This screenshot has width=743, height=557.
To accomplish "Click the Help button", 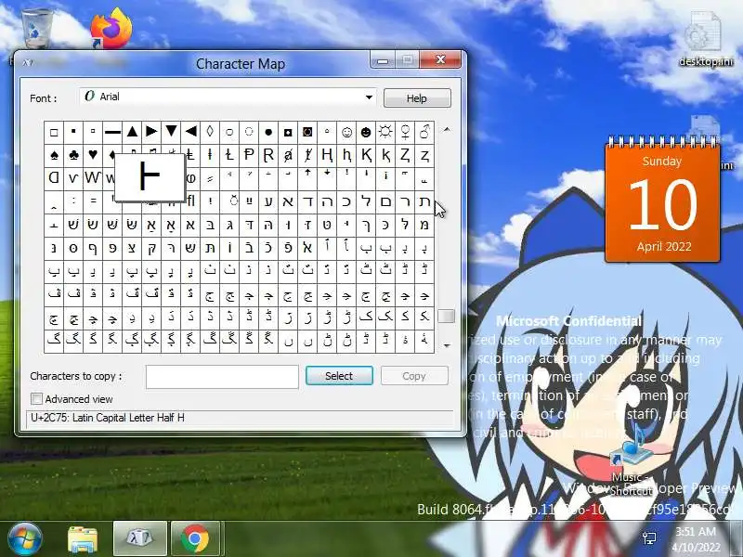I will coord(417,98).
